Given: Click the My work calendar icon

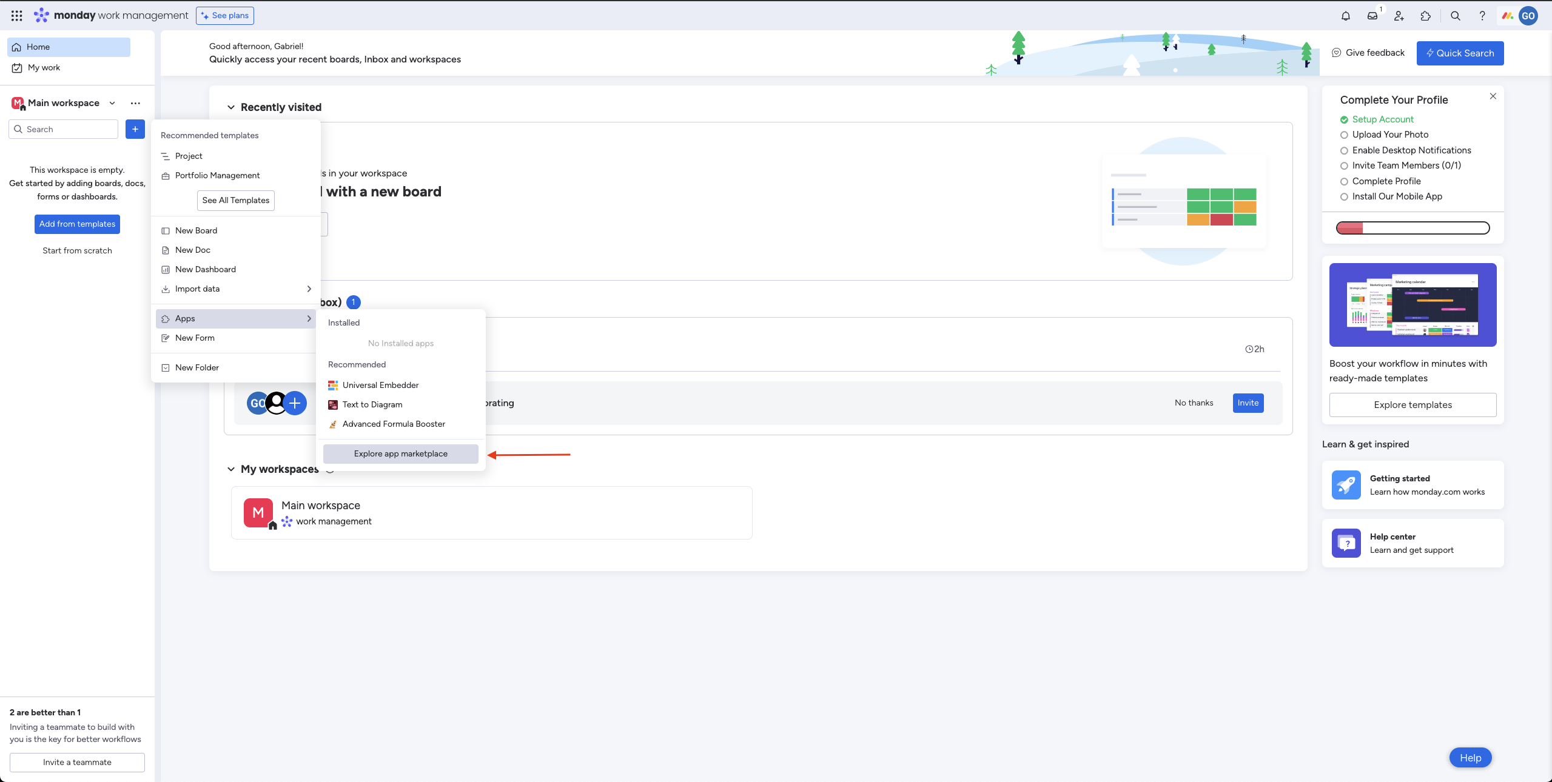Looking at the screenshot, I should click(x=17, y=68).
